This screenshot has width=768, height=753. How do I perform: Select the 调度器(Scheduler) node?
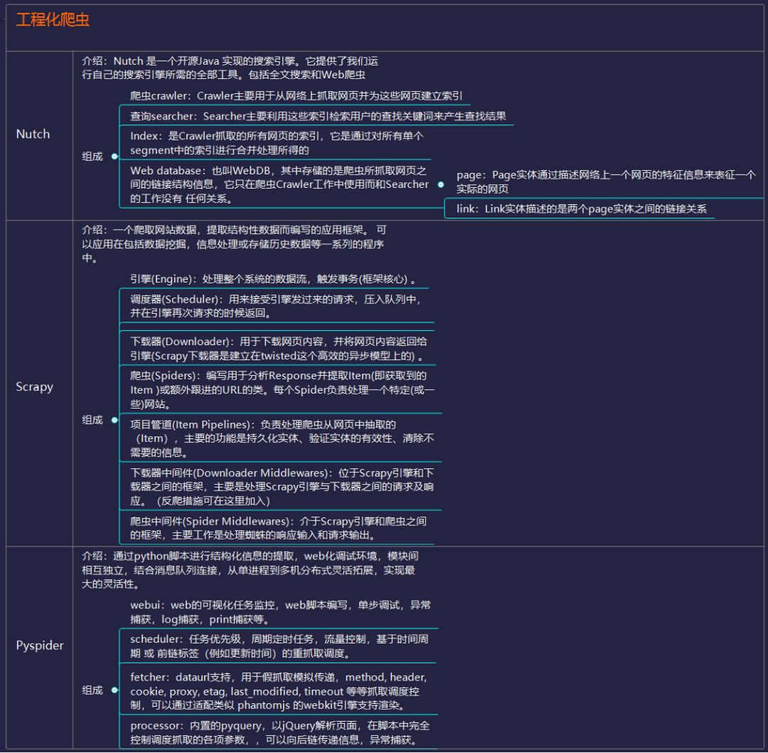[x=275, y=307]
